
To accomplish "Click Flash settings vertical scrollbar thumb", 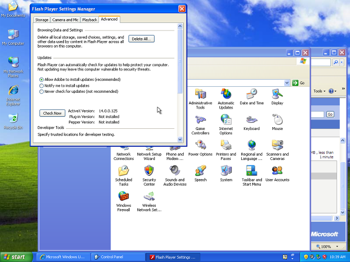I will (x=180, y=61).
